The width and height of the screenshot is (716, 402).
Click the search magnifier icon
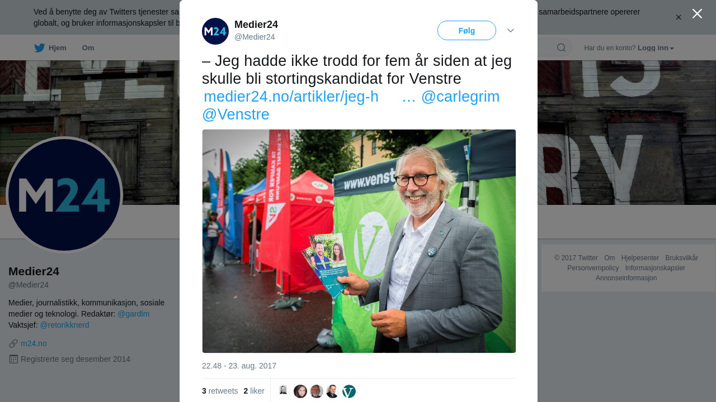pyautogui.click(x=561, y=47)
